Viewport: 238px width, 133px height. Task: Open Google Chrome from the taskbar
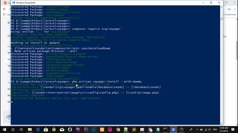pos(118,130)
